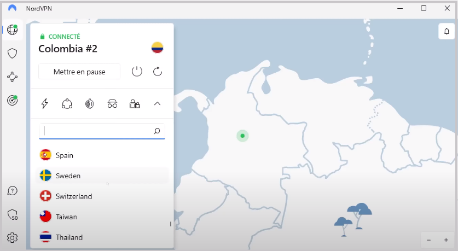Screen dimensions: 458x251
Task: Maximize the NordVPN window
Action: click(x=424, y=8)
